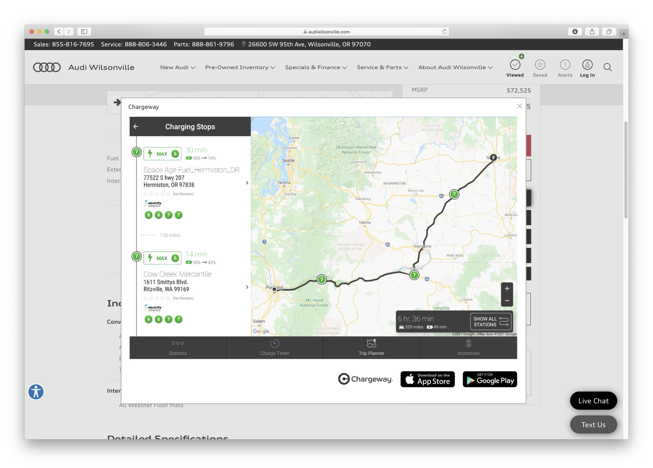The image size is (653, 468).
Task: Show Safari tab overview
Action: [609, 32]
